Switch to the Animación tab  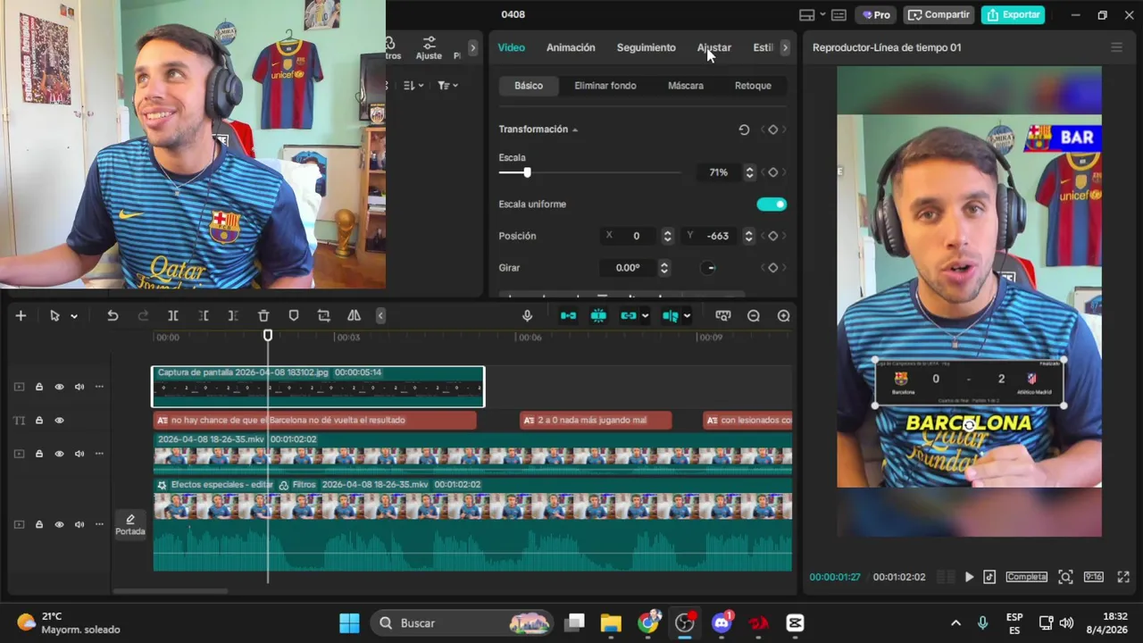[571, 47]
